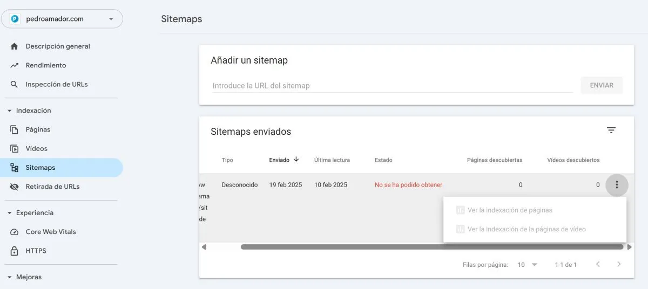The image size is (648, 289).
Task: Click the Páginas descubiertas column header
Action: pos(495,160)
